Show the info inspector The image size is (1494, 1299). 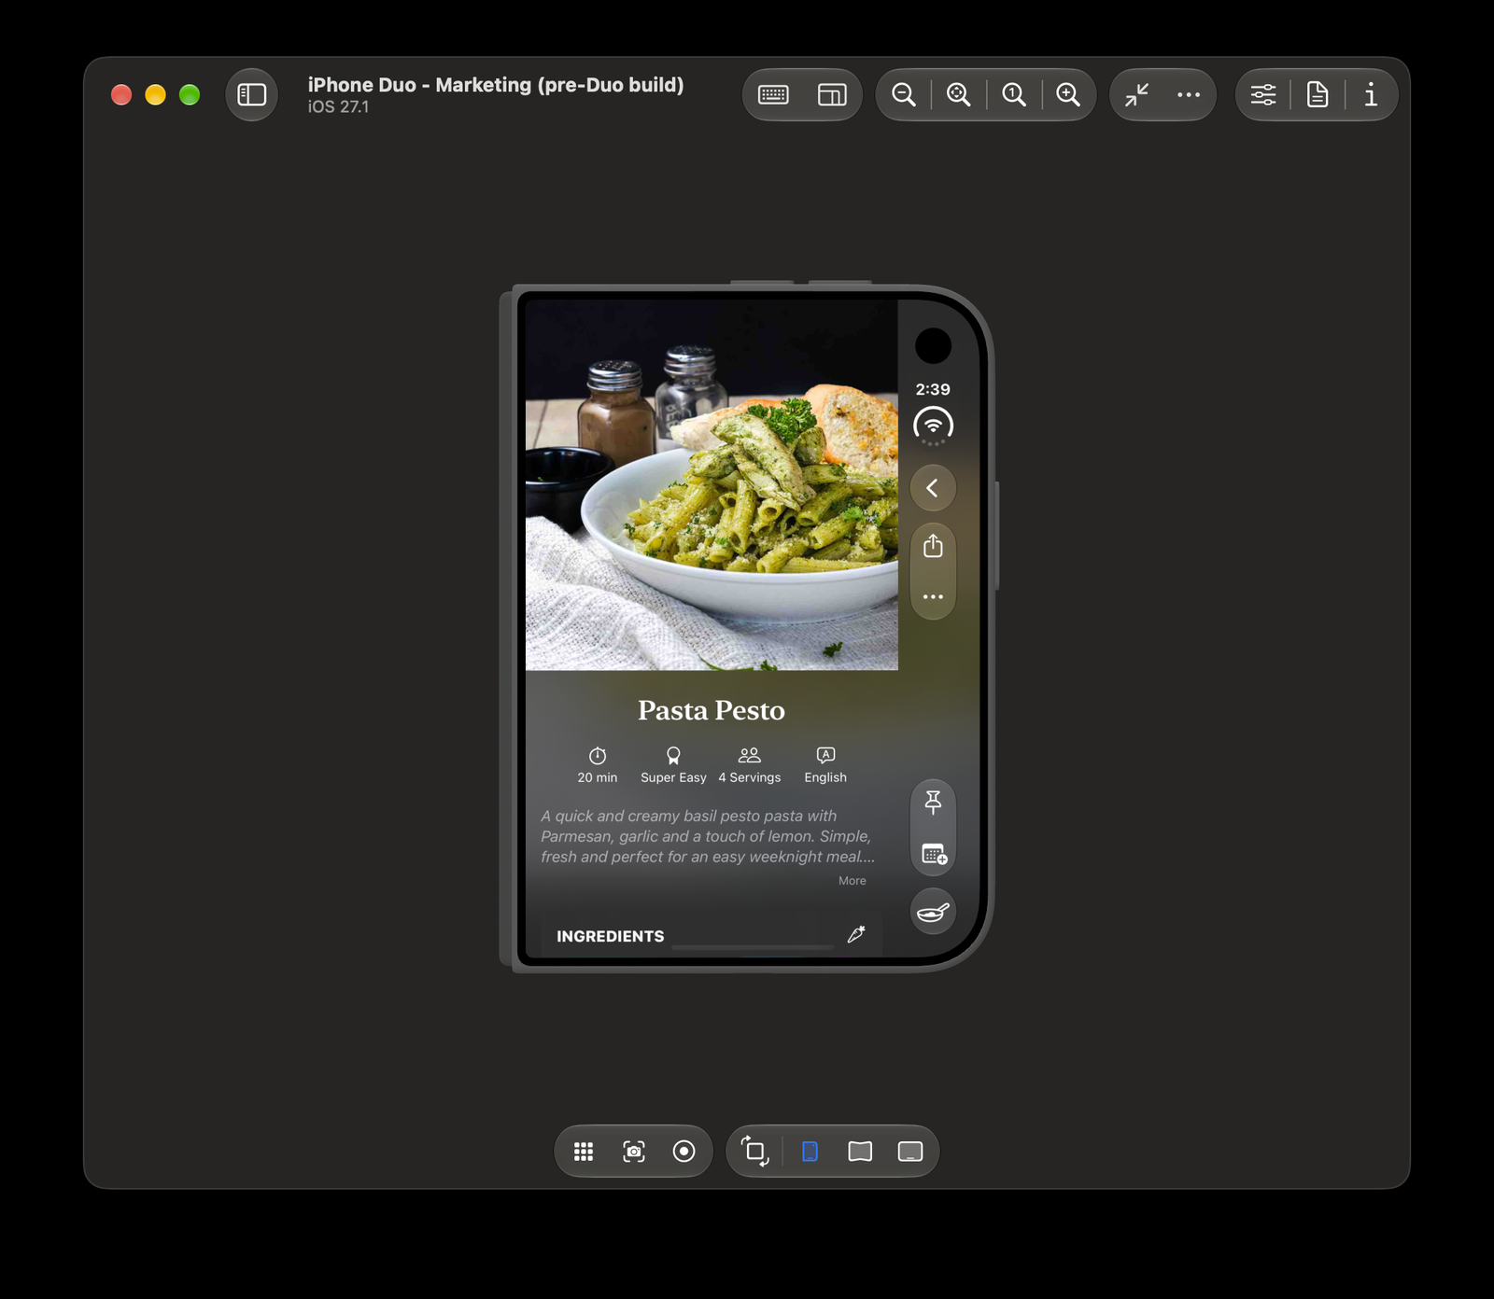click(1371, 94)
